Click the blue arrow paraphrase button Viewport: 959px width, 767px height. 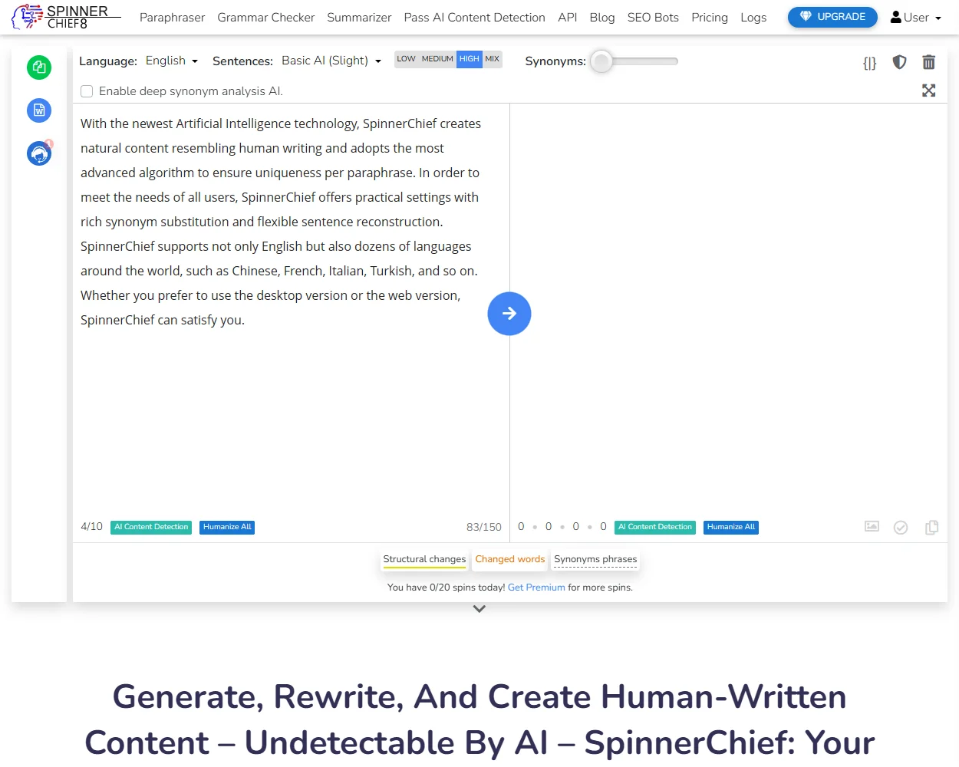509,314
